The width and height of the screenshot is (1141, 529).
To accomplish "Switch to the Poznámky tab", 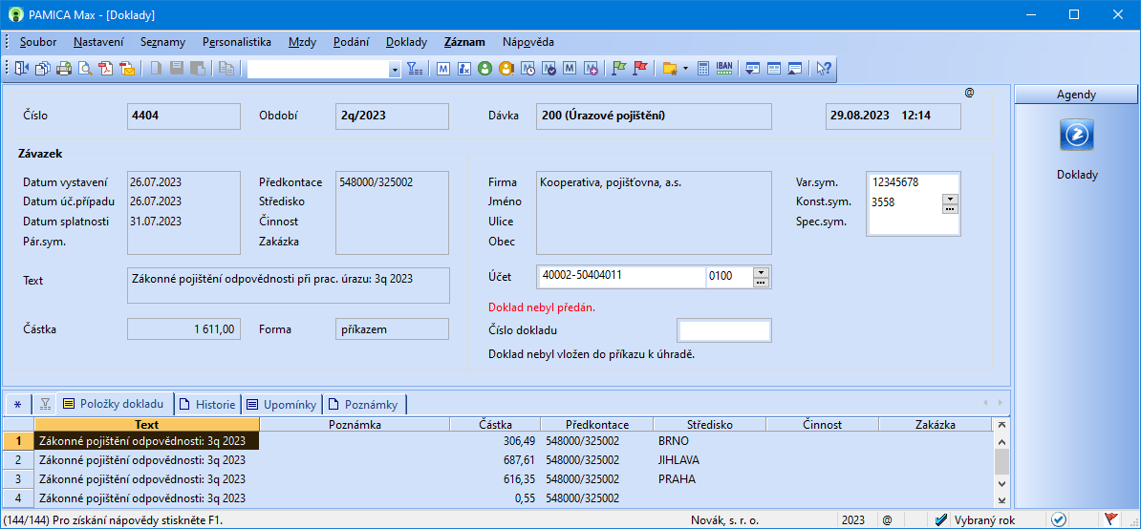I will pos(364,404).
